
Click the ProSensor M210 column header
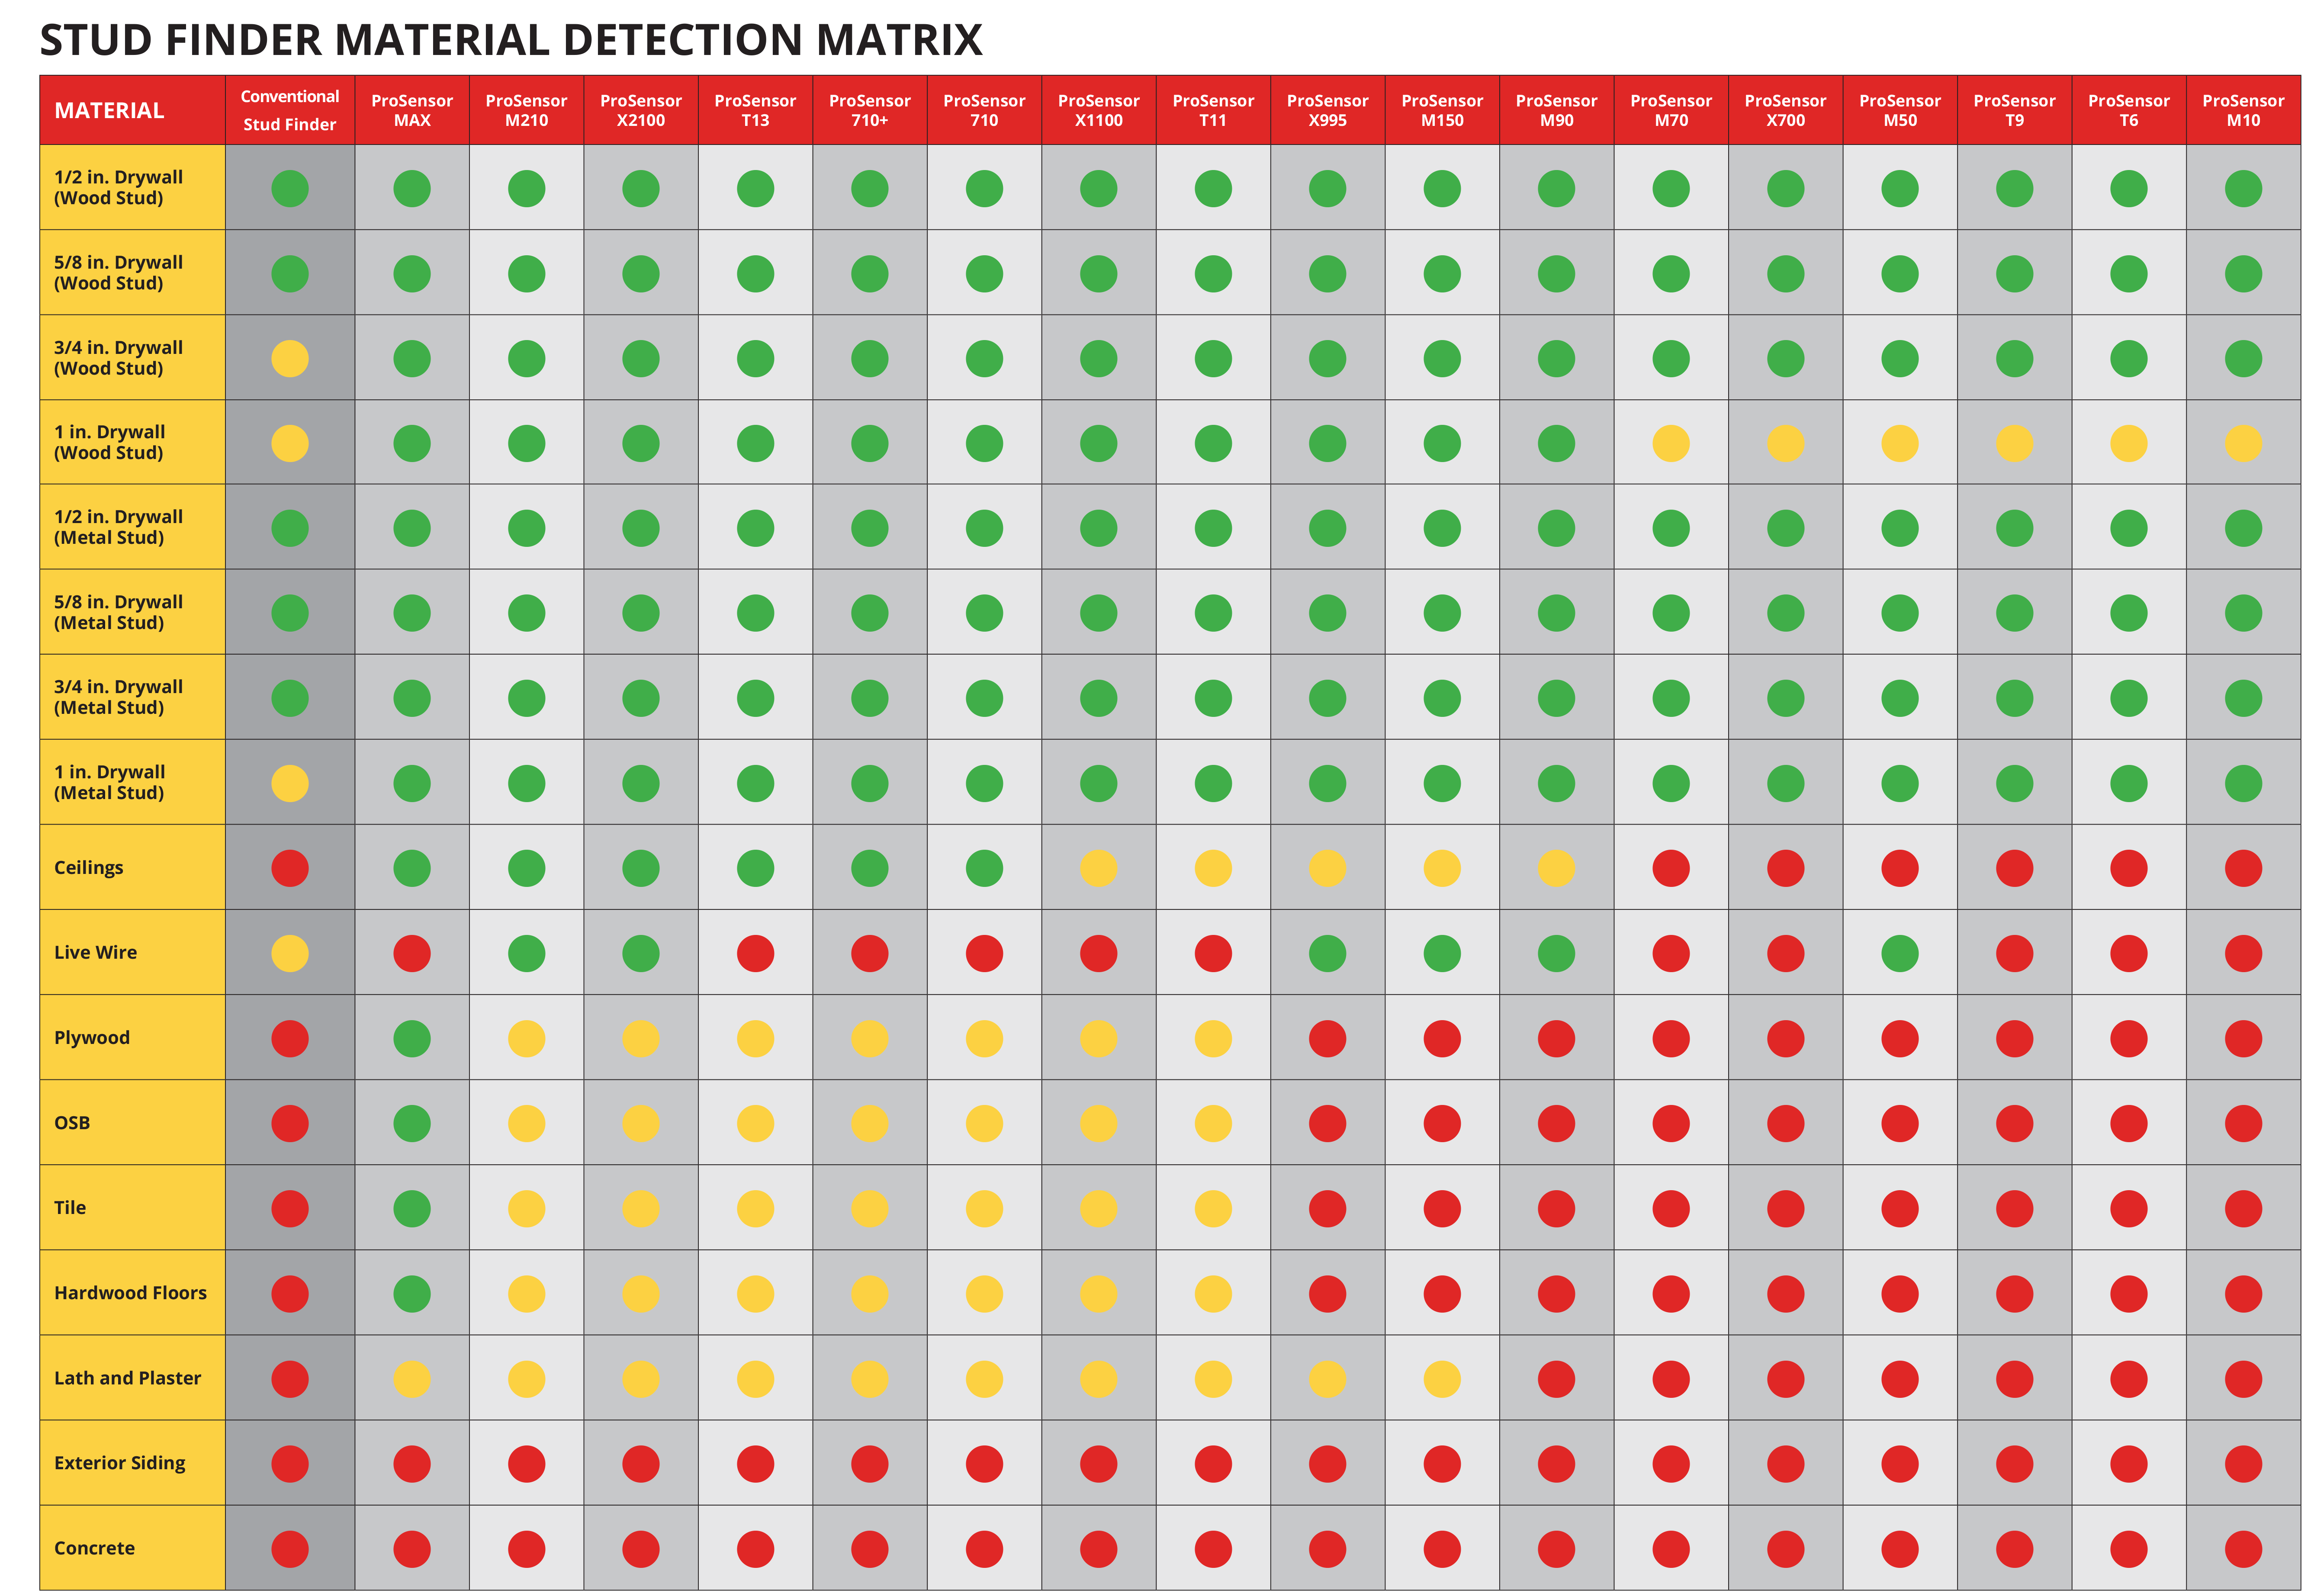point(526,110)
